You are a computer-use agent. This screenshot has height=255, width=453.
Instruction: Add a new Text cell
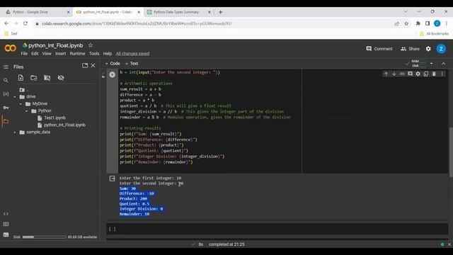pos(132,63)
